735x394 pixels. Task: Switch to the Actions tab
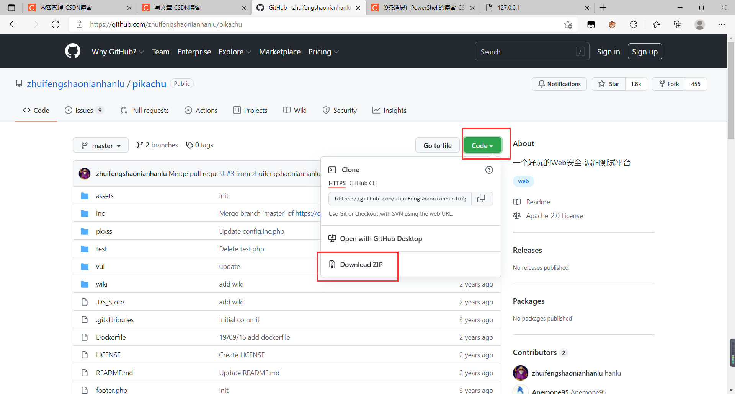(x=201, y=110)
